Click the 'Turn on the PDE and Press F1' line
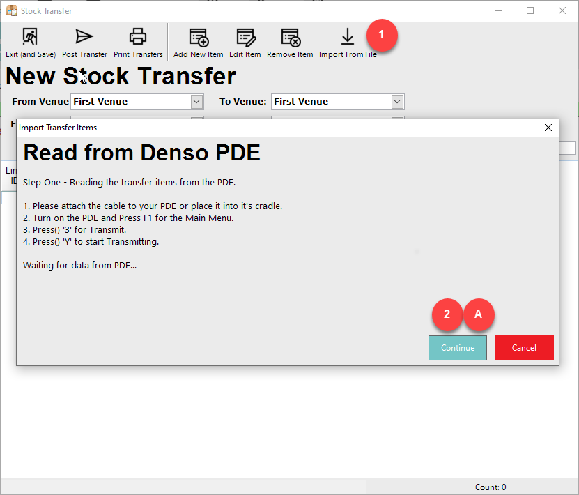The image size is (579, 495). coord(128,218)
